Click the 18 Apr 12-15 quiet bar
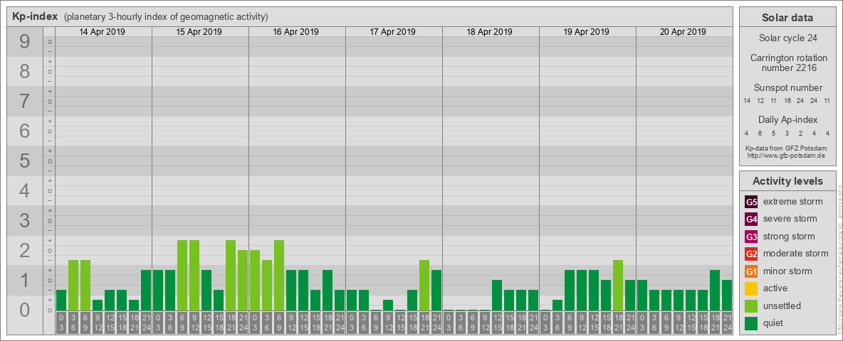 497,295
